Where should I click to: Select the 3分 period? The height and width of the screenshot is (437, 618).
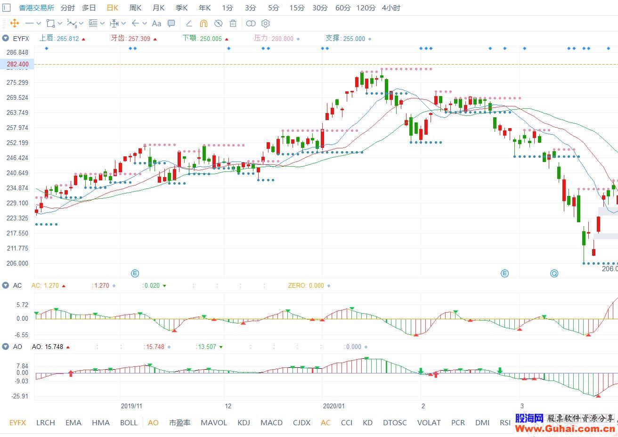[251, 8]
